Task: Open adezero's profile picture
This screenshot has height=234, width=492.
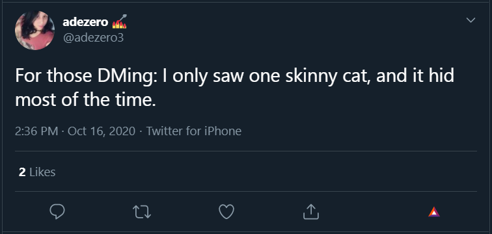Action: [x=35, y=30]
